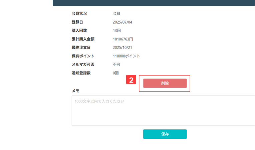This screenshot has width=255, height=150.
Task: Click the 最終注文日 label
Action: tap(81, 48)
